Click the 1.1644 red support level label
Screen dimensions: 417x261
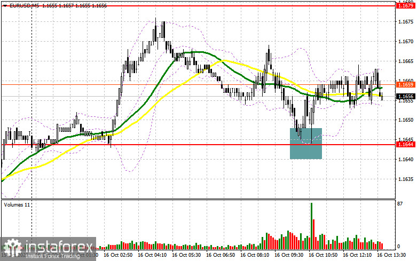point(406,145)
